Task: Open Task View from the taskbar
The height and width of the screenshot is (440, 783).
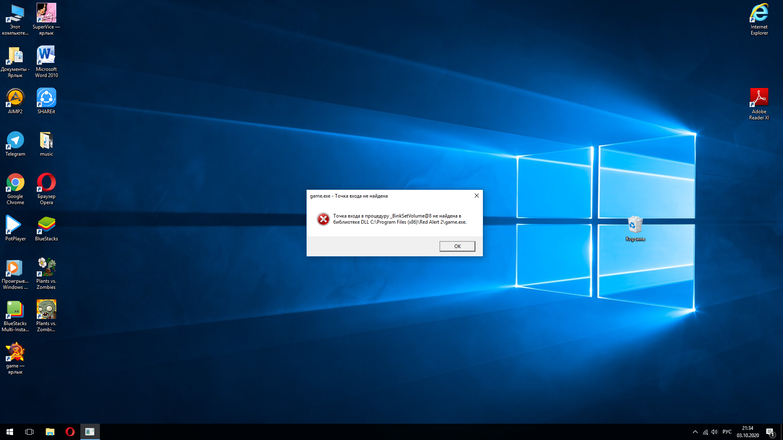Action: pyautogui.click(x=29, y=432)
